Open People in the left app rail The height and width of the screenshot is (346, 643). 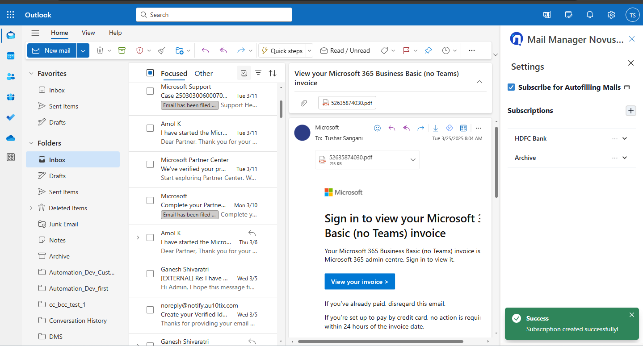(x=11, y=76)
